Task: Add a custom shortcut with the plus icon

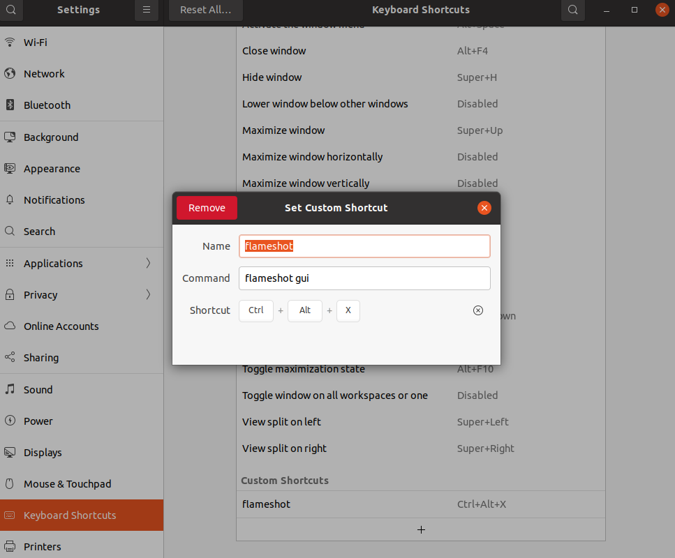Action: click(421, 529)
